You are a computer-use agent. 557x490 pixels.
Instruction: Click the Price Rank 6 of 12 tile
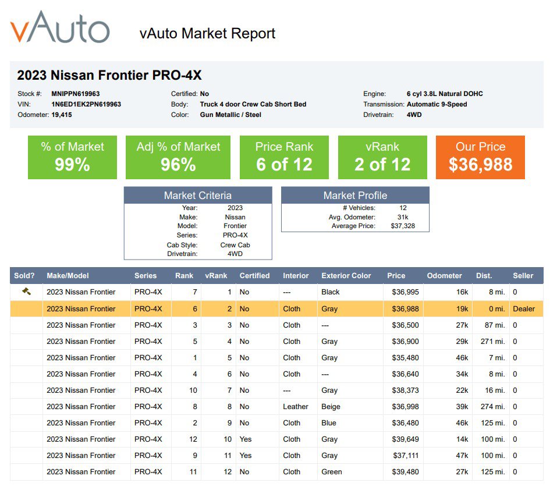pos(284,157)
